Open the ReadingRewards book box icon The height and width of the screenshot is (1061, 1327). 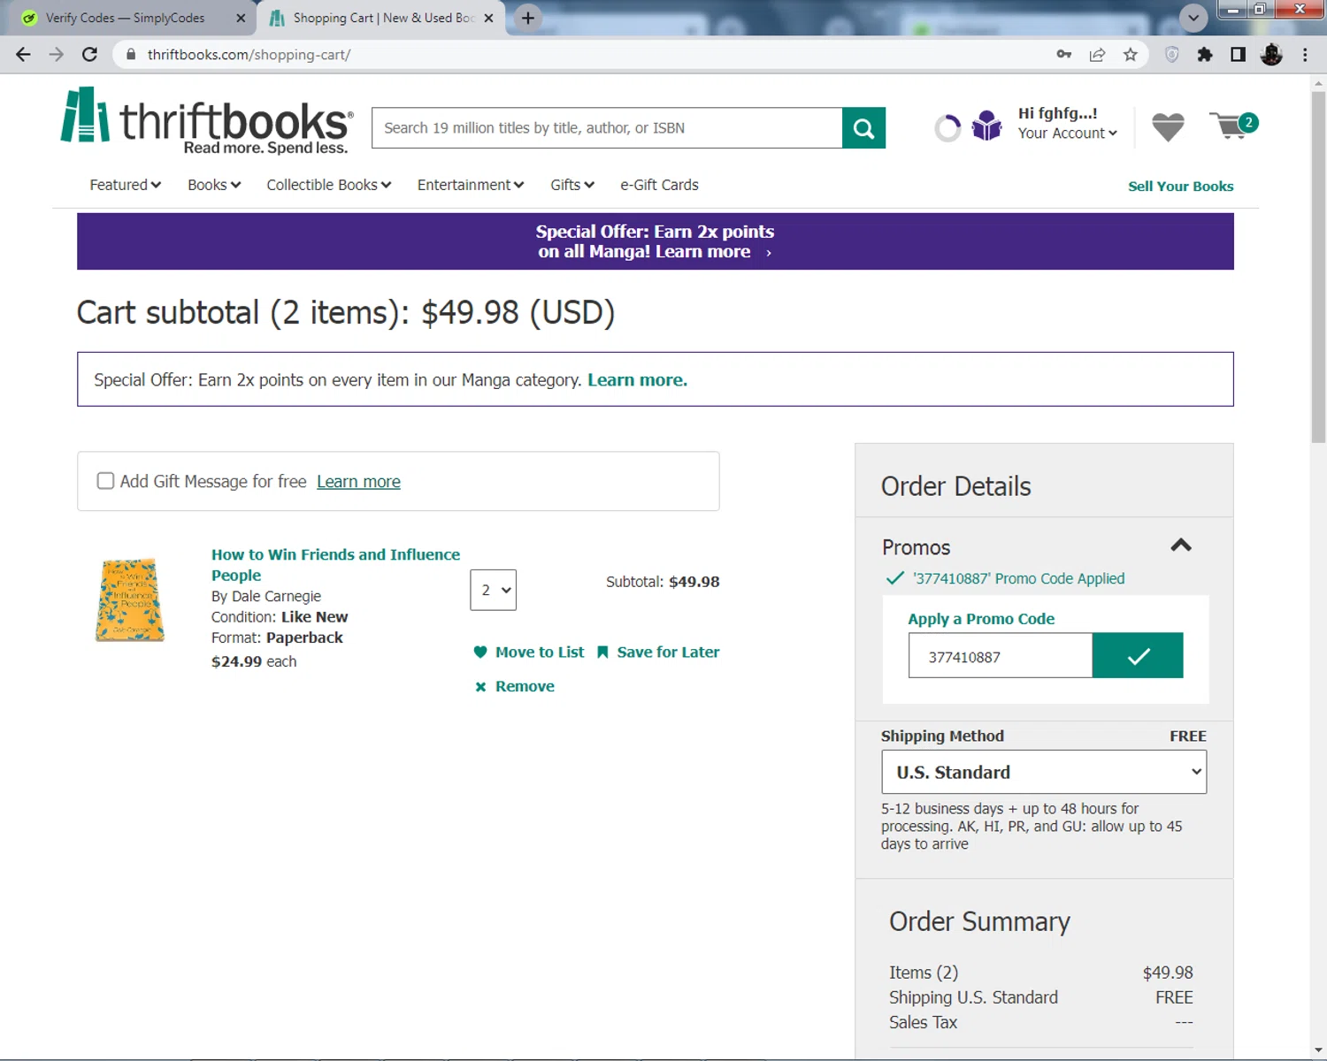click(x=986, y=126)
